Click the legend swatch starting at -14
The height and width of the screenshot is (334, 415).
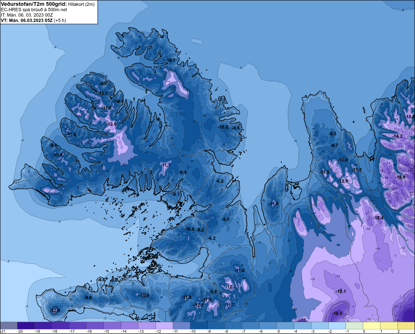(x=129, y=325)
